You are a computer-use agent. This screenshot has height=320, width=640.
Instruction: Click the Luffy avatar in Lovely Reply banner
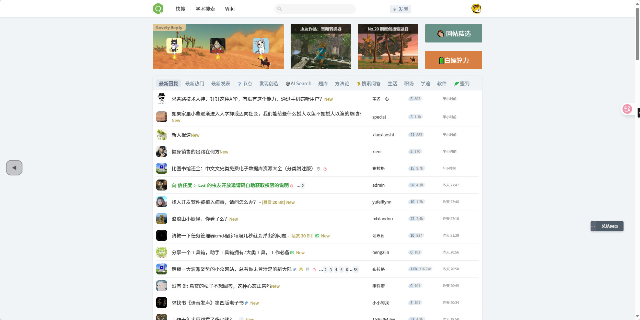tap(218, 46)
